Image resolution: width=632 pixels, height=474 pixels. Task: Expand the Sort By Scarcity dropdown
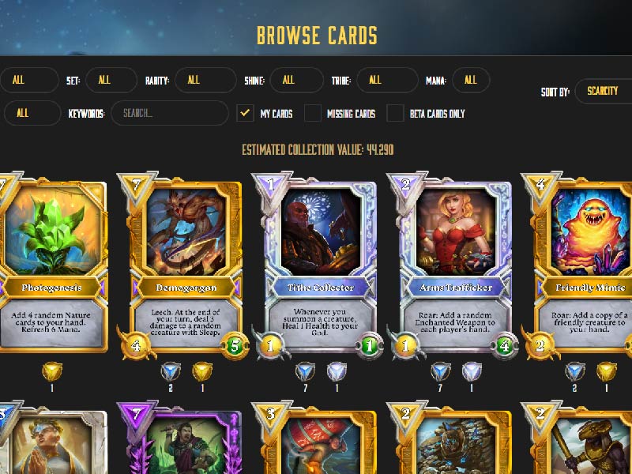[x=604, y=91]
